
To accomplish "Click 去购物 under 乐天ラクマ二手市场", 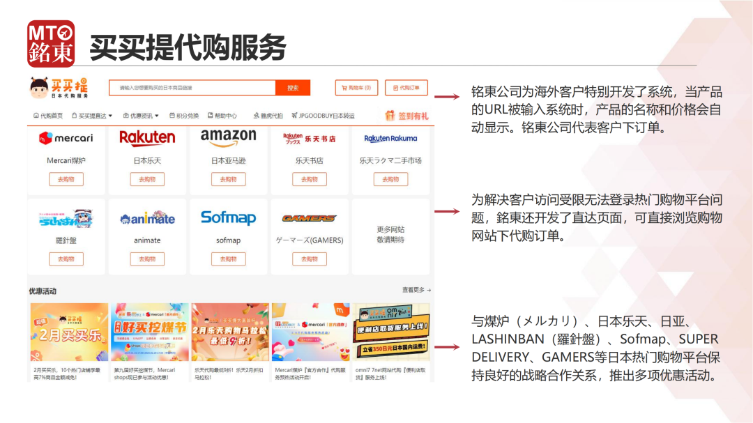I will [390, 179].
